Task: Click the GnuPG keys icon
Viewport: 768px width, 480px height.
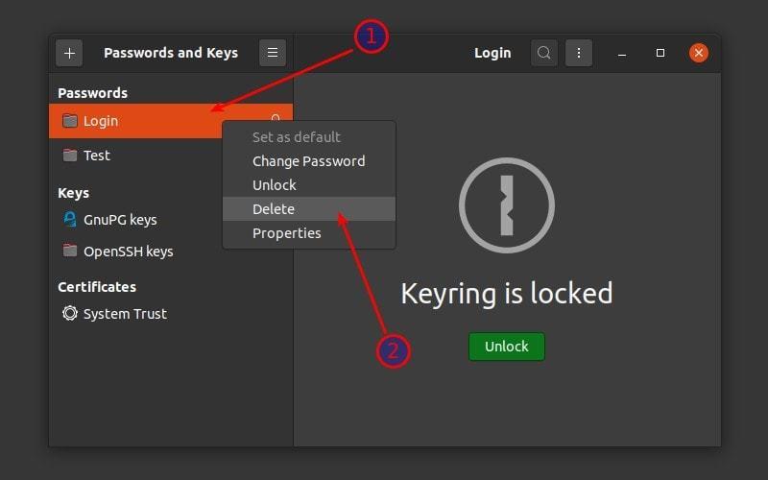Action: point(69,219)
